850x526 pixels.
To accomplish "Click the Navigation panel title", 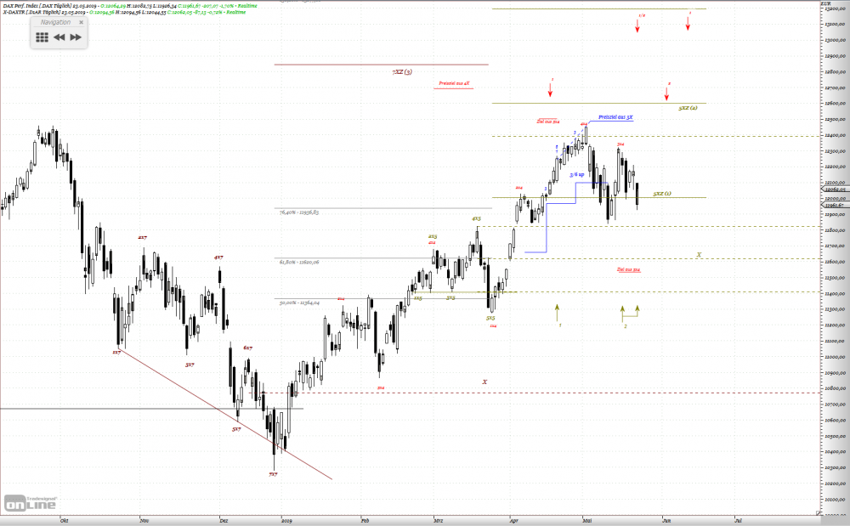I will click(55, 22).
